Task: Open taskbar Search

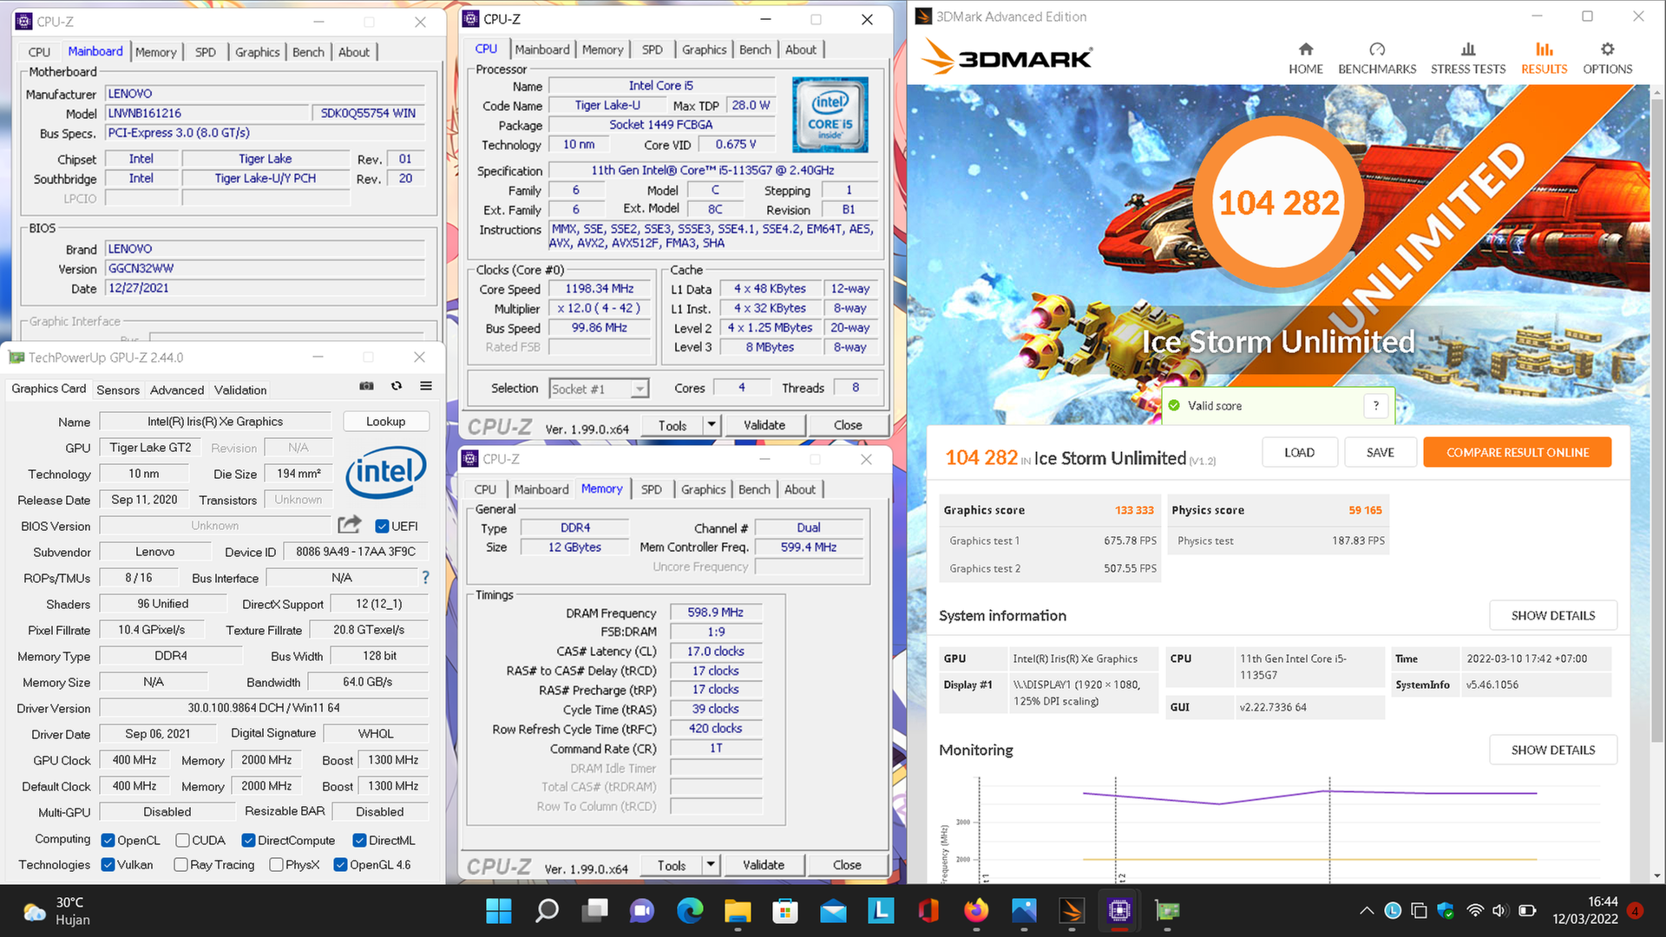Action: [547, 911]
